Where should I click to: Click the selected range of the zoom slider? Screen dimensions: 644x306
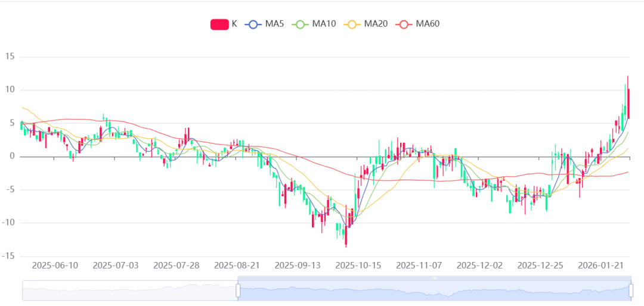(x=434, y=292)
